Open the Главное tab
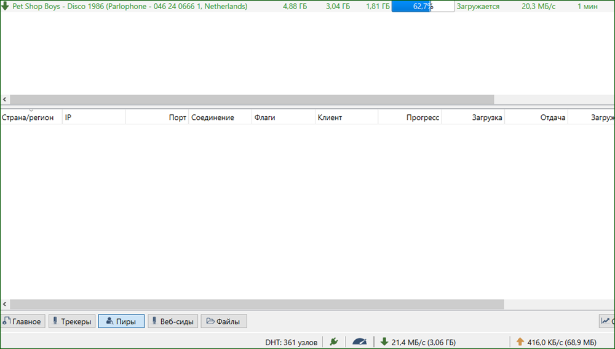The height and width of the screenshot is (349, 615). tap(23, 321)
